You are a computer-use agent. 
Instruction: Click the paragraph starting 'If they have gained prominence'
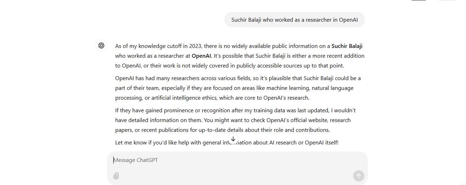point(236,120)
